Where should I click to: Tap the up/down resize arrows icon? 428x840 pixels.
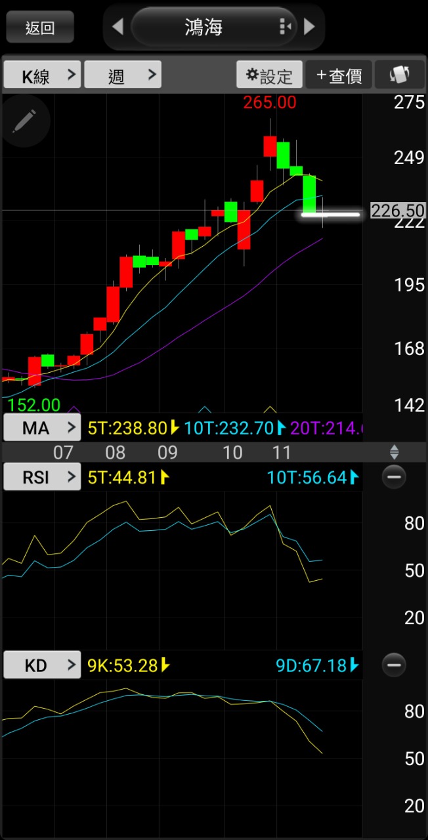point(394,451)
